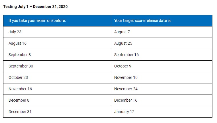The image size is (217, 123).
Task: Select the August 7 release date cell
Action: (x=122, y=32)
